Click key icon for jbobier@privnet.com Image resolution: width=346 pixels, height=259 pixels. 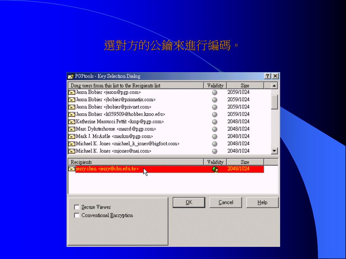point(72,107)
